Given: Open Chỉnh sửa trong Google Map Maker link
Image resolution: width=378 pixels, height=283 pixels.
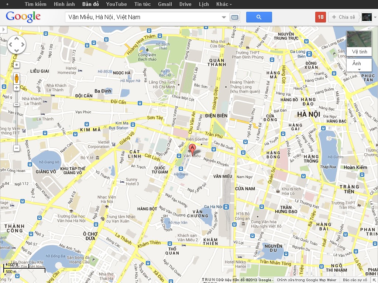Looking at the screenshot, I should click(306, 280).
